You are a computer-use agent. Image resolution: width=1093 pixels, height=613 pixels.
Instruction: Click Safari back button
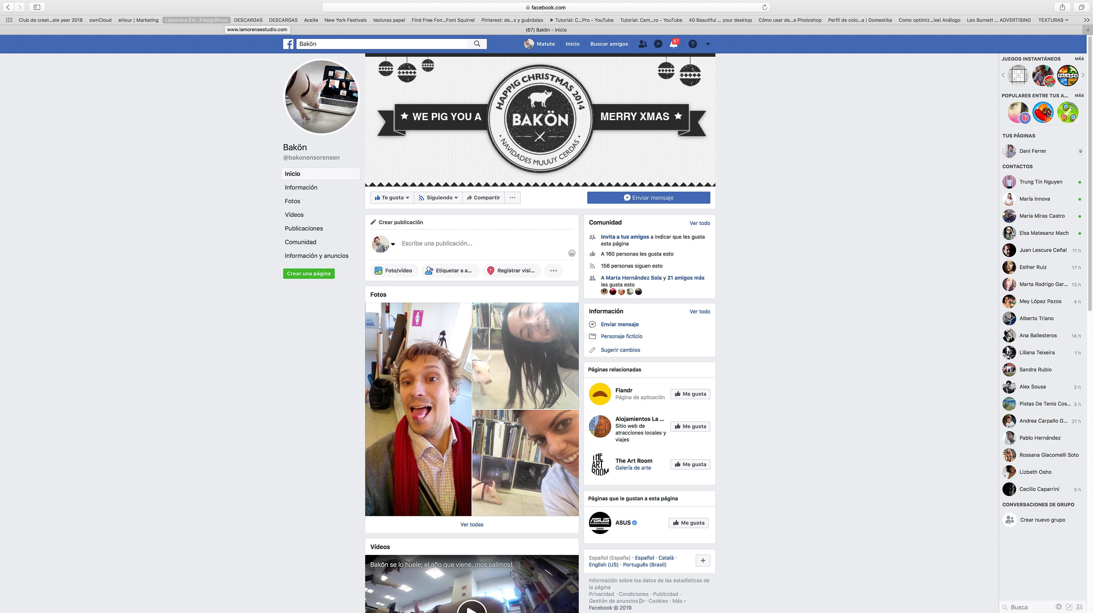pos(8,7)
